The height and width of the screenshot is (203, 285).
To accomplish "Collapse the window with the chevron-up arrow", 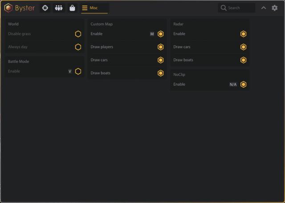I will coord(264,8).
